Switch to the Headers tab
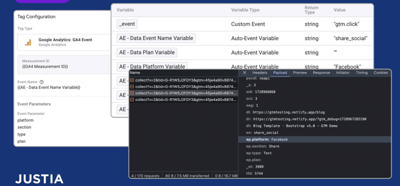 click(x=260, y=72)
